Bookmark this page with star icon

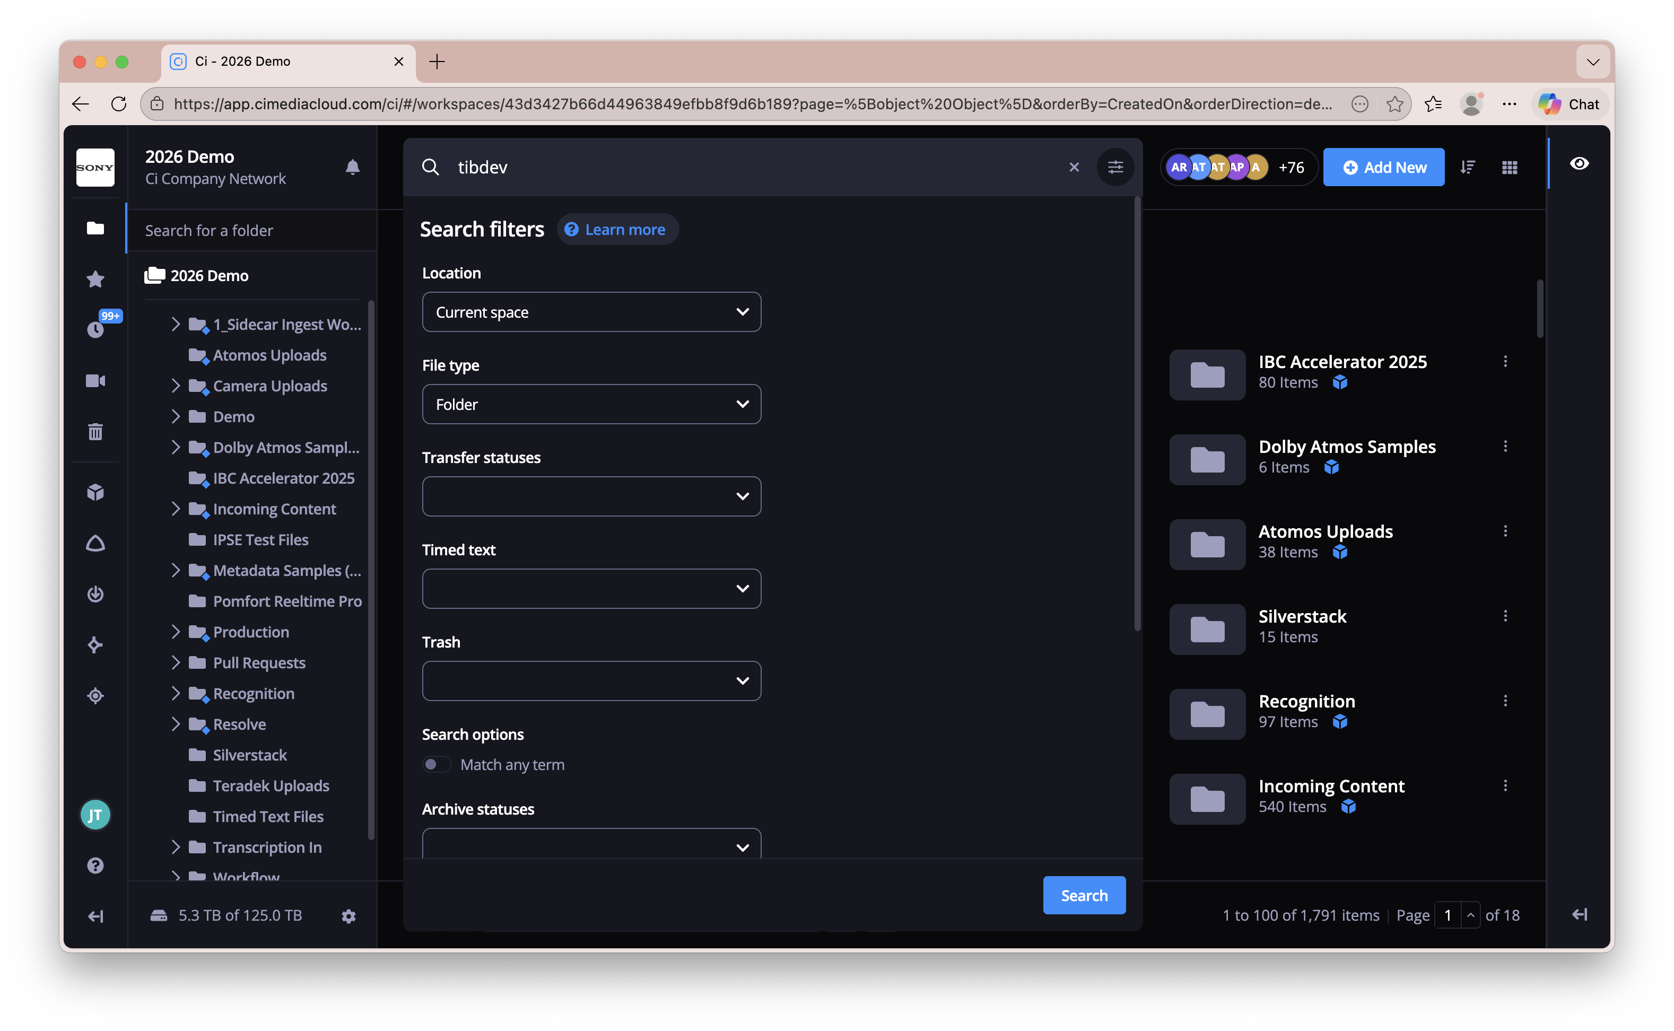coord(1394,103)
